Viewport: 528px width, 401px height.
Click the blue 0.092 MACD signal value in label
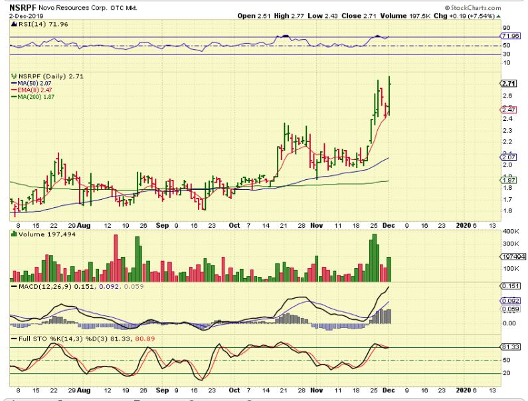(x=109, y=287)
